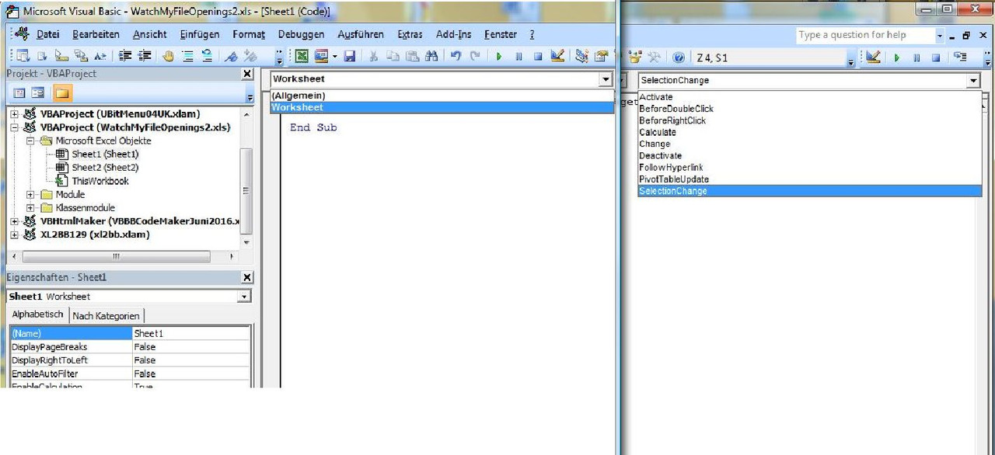Screen dimensions: 995x455
Task: Switch to the Nach Kategorien tab
Action: click(106, 316)
